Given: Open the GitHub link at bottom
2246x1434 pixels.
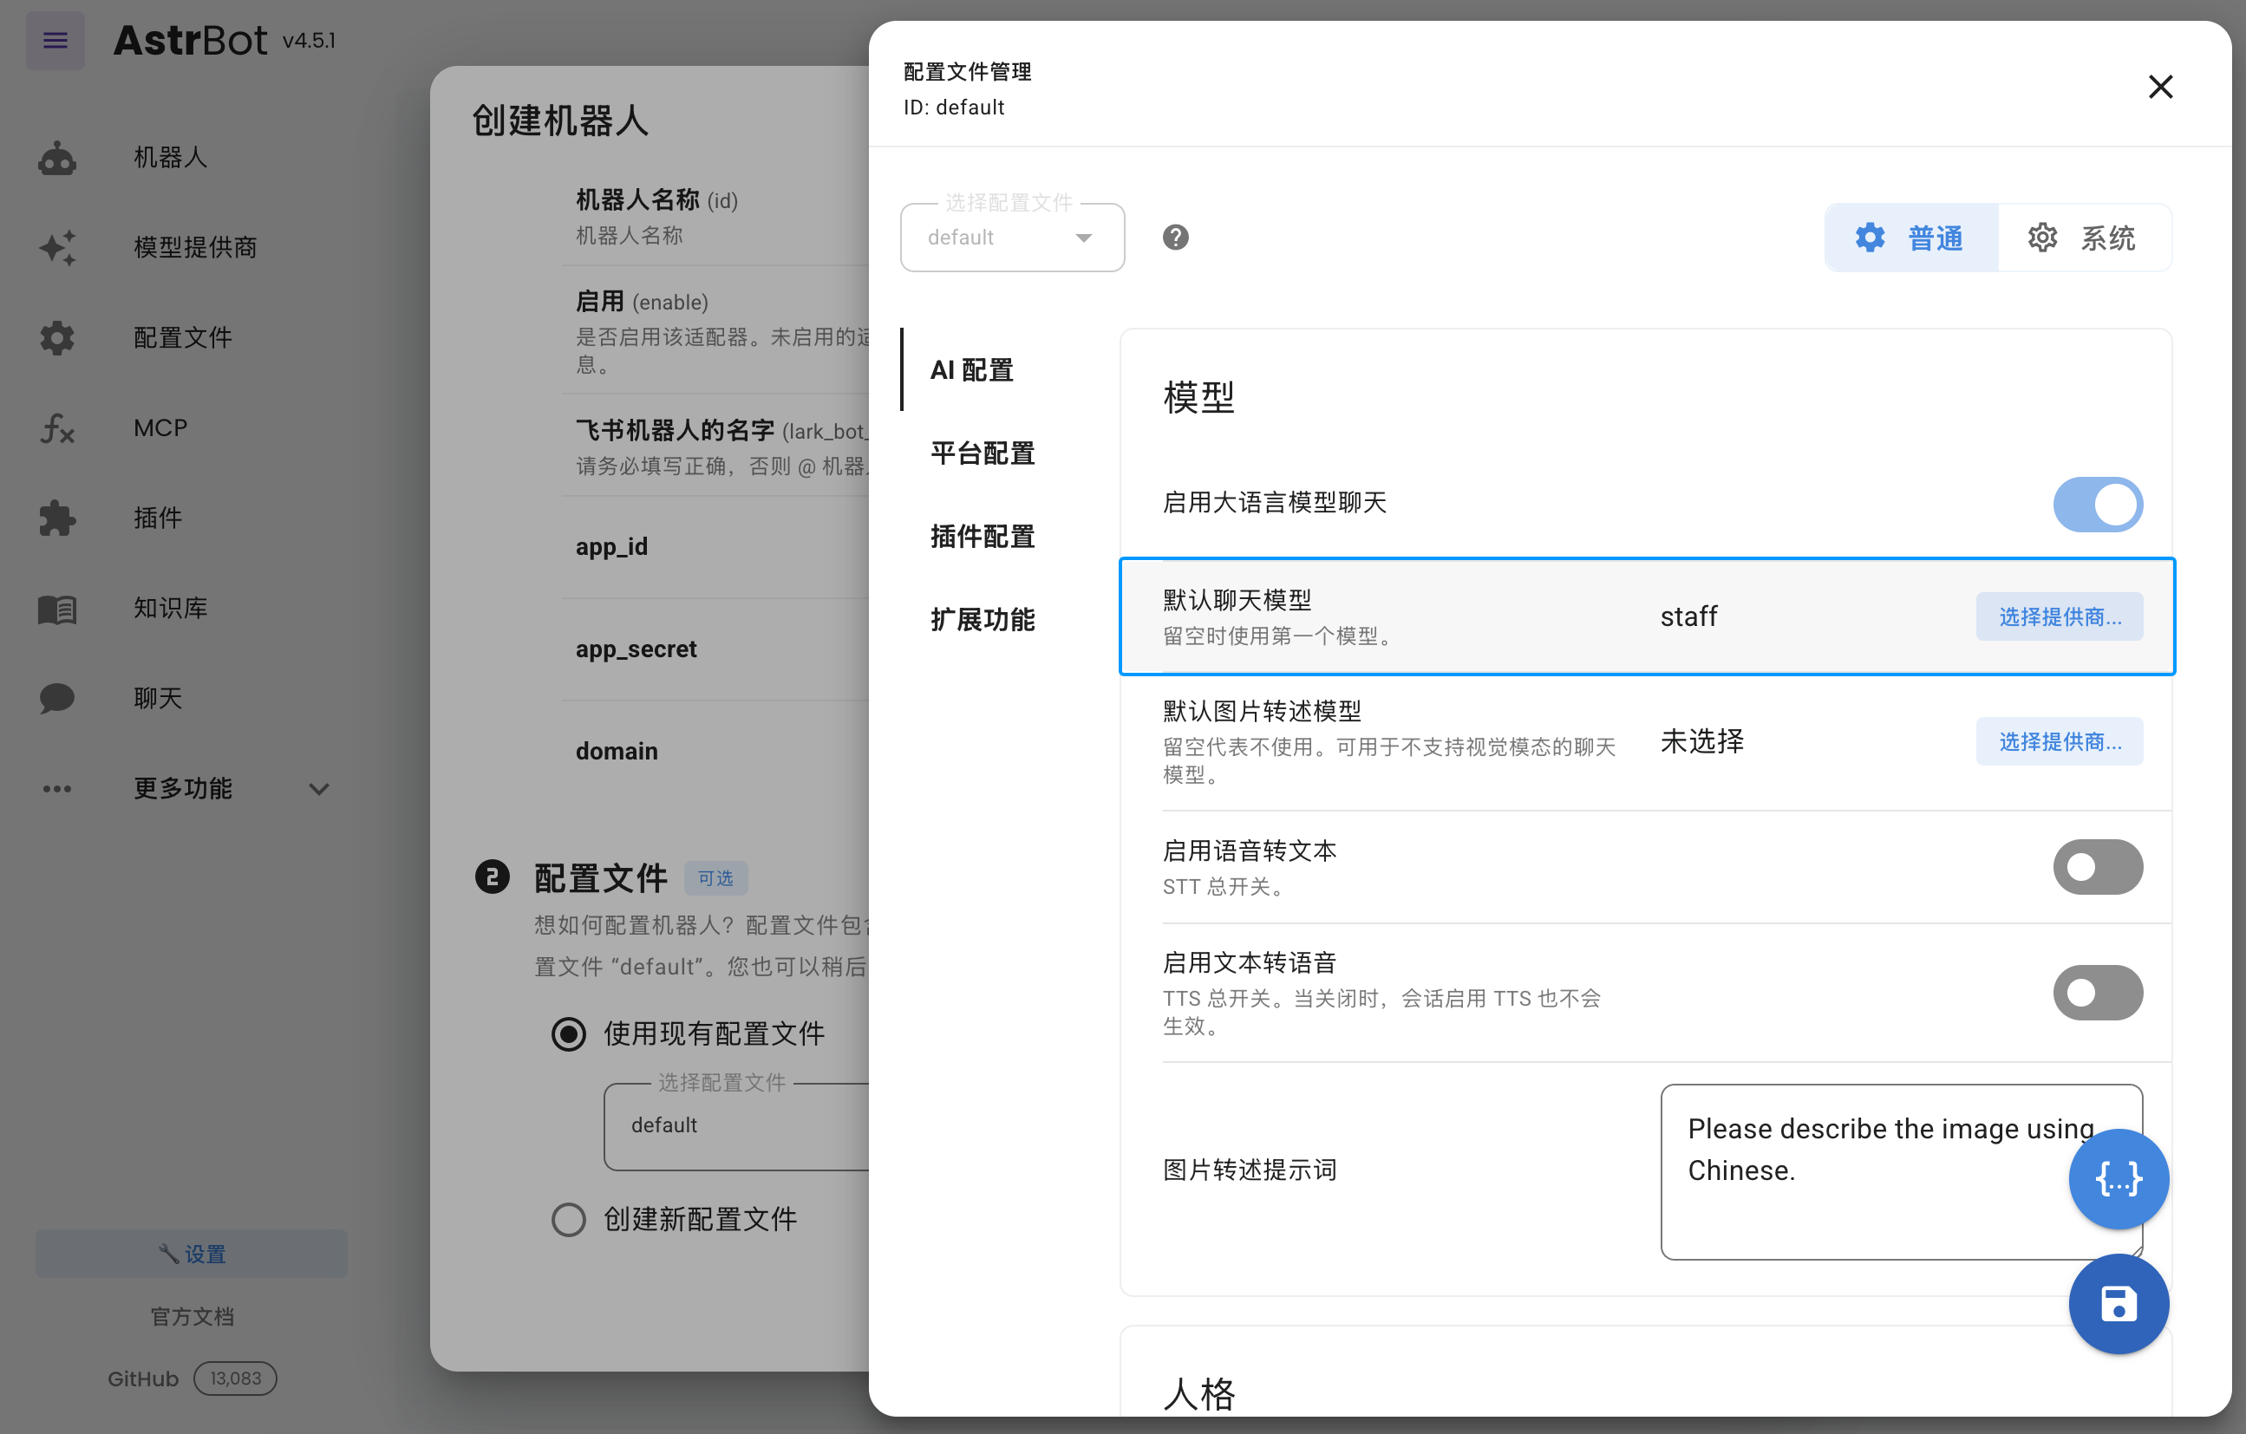Looking at the screenshot, I should pyautogui.click(x=141, y=1378).
